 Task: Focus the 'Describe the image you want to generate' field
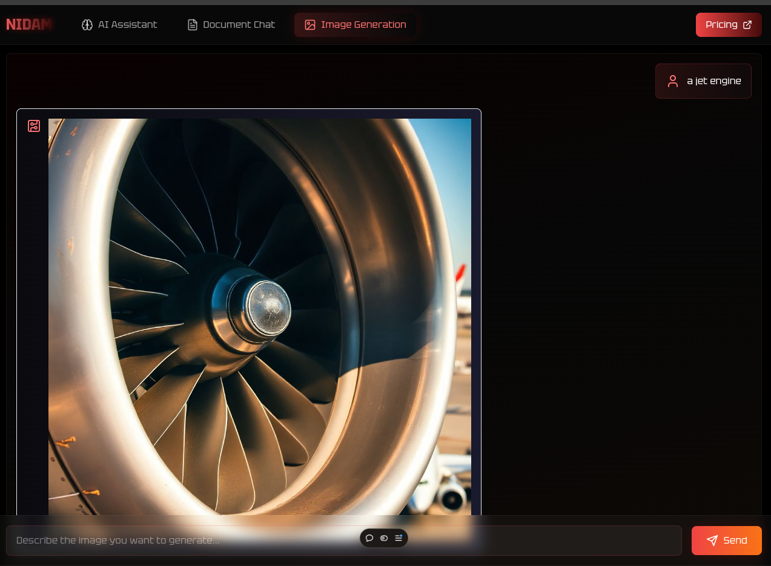pos(344,541)
